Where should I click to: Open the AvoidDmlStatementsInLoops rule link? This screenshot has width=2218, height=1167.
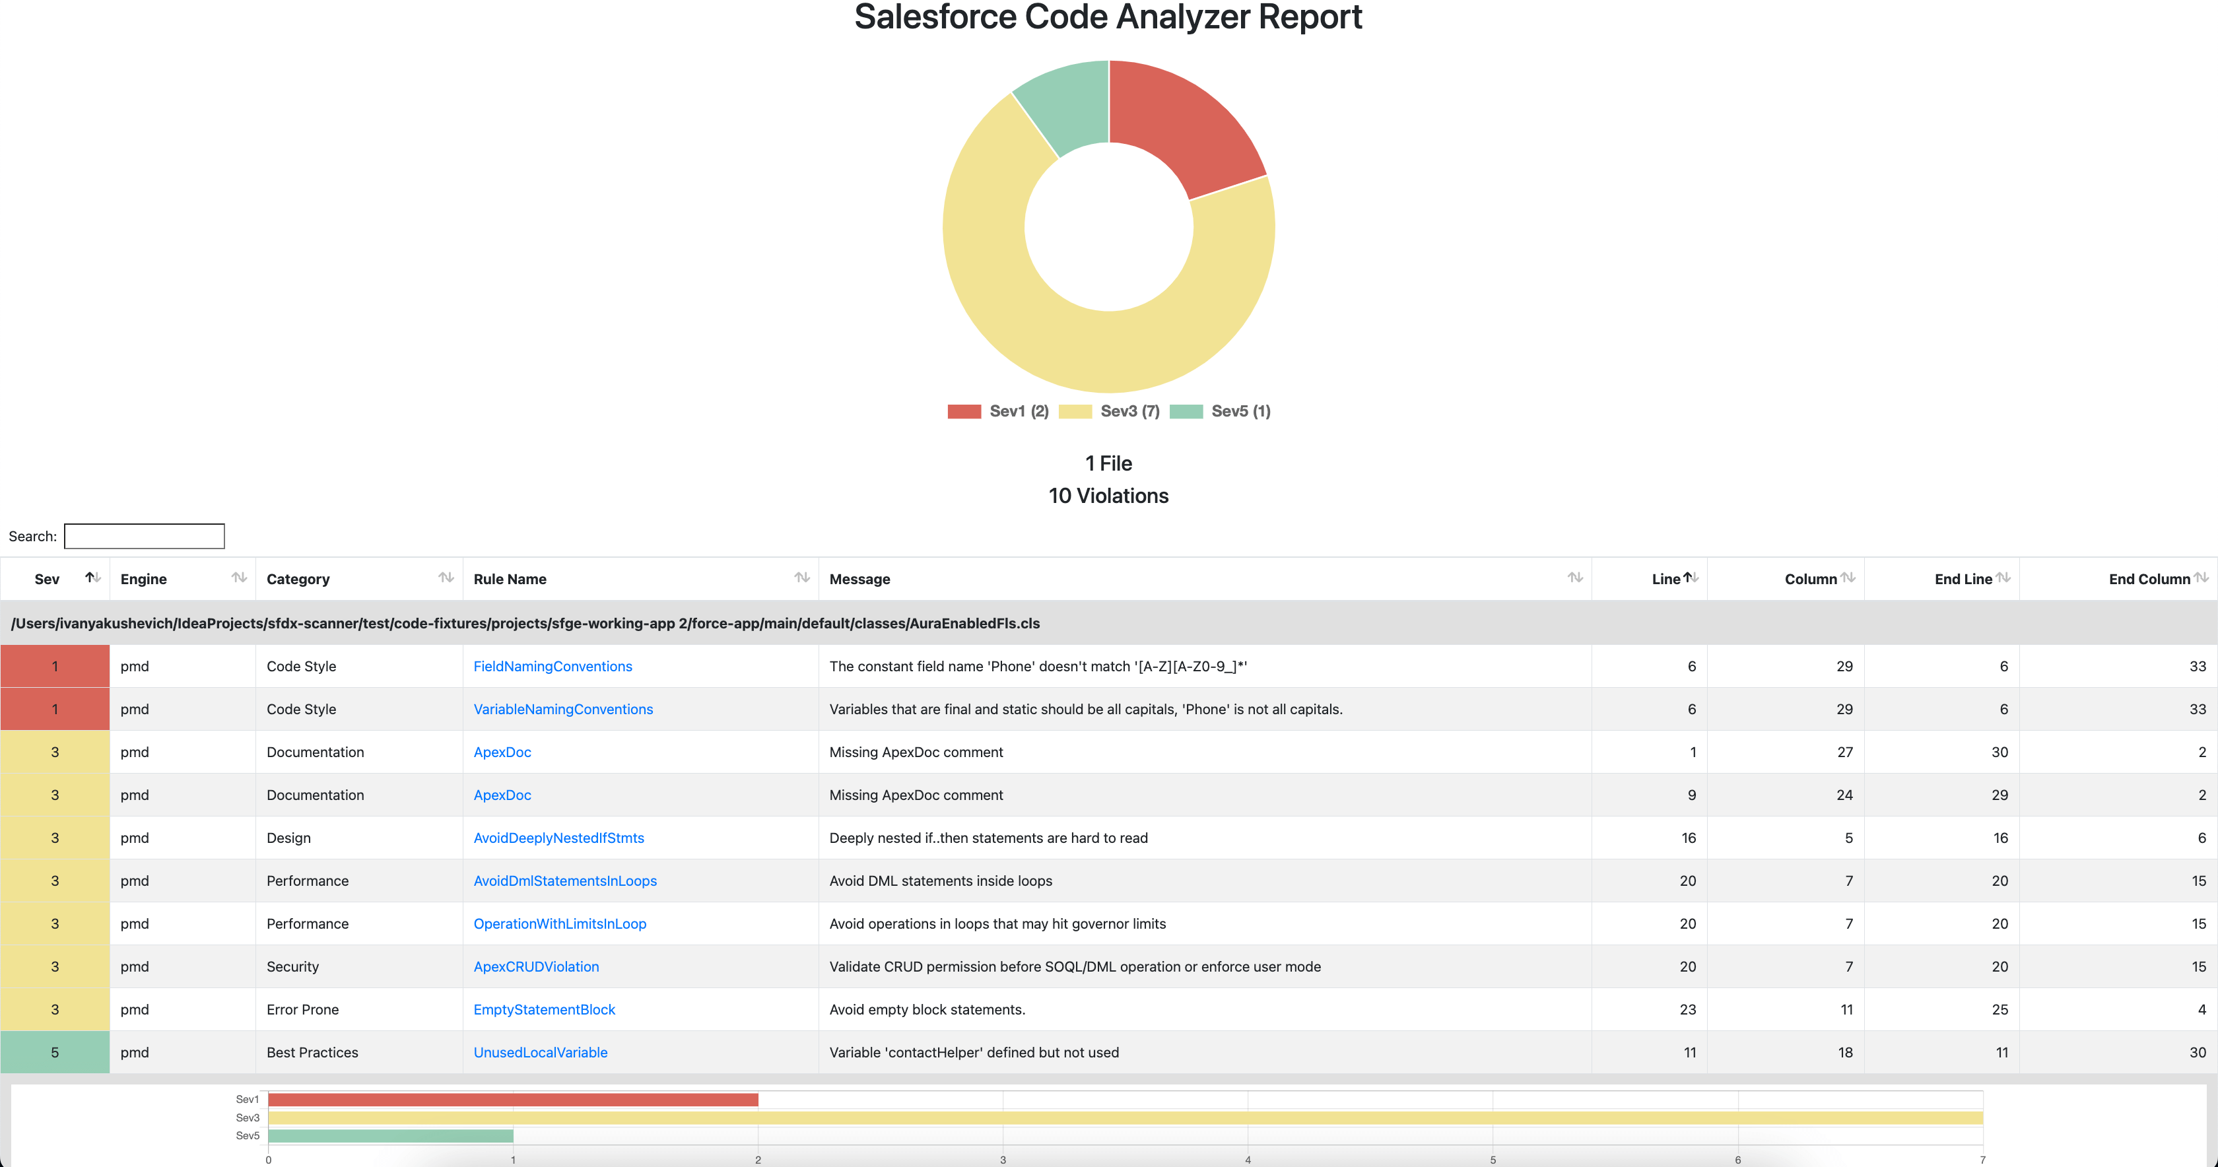pos(565,881)
